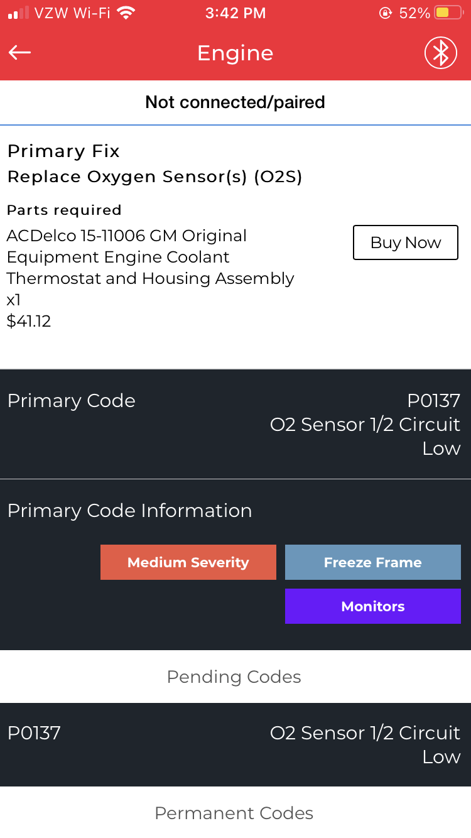The image size is (471, 838).
Task: Open Bluetooth connection settings icon
Action: (x=440, y=53)
